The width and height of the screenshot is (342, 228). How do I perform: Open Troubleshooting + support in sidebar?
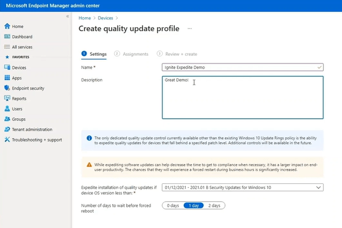pyautogui.click(x=37, y=140)
